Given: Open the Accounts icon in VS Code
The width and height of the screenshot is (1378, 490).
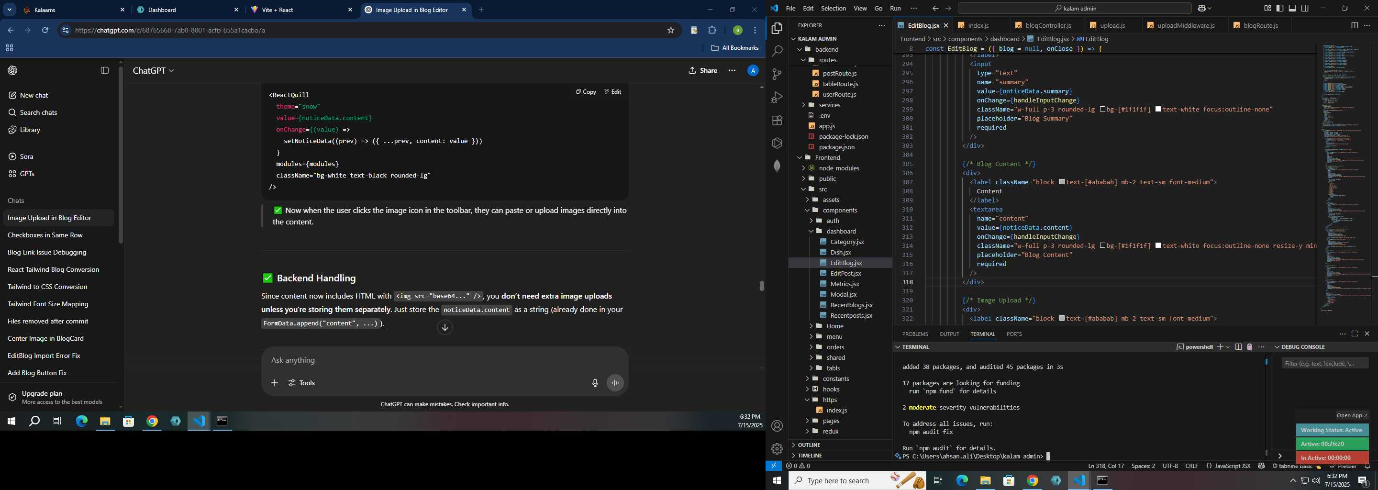Looking at the screenshot, I should [x=777, y=426].
